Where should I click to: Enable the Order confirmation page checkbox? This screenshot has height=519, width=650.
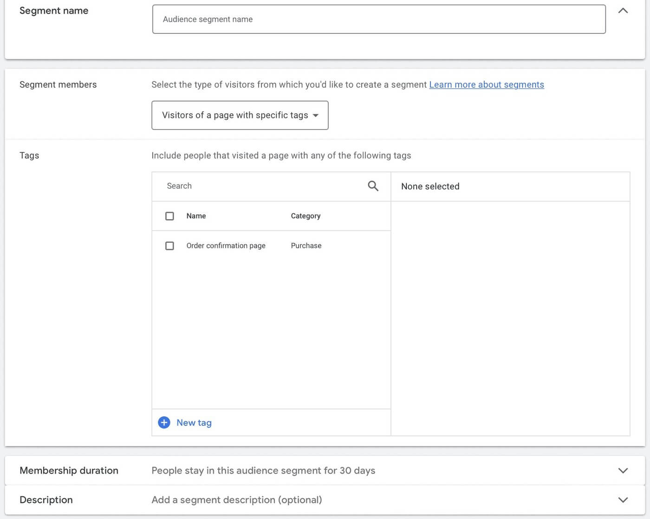click(x=170, y=246)
